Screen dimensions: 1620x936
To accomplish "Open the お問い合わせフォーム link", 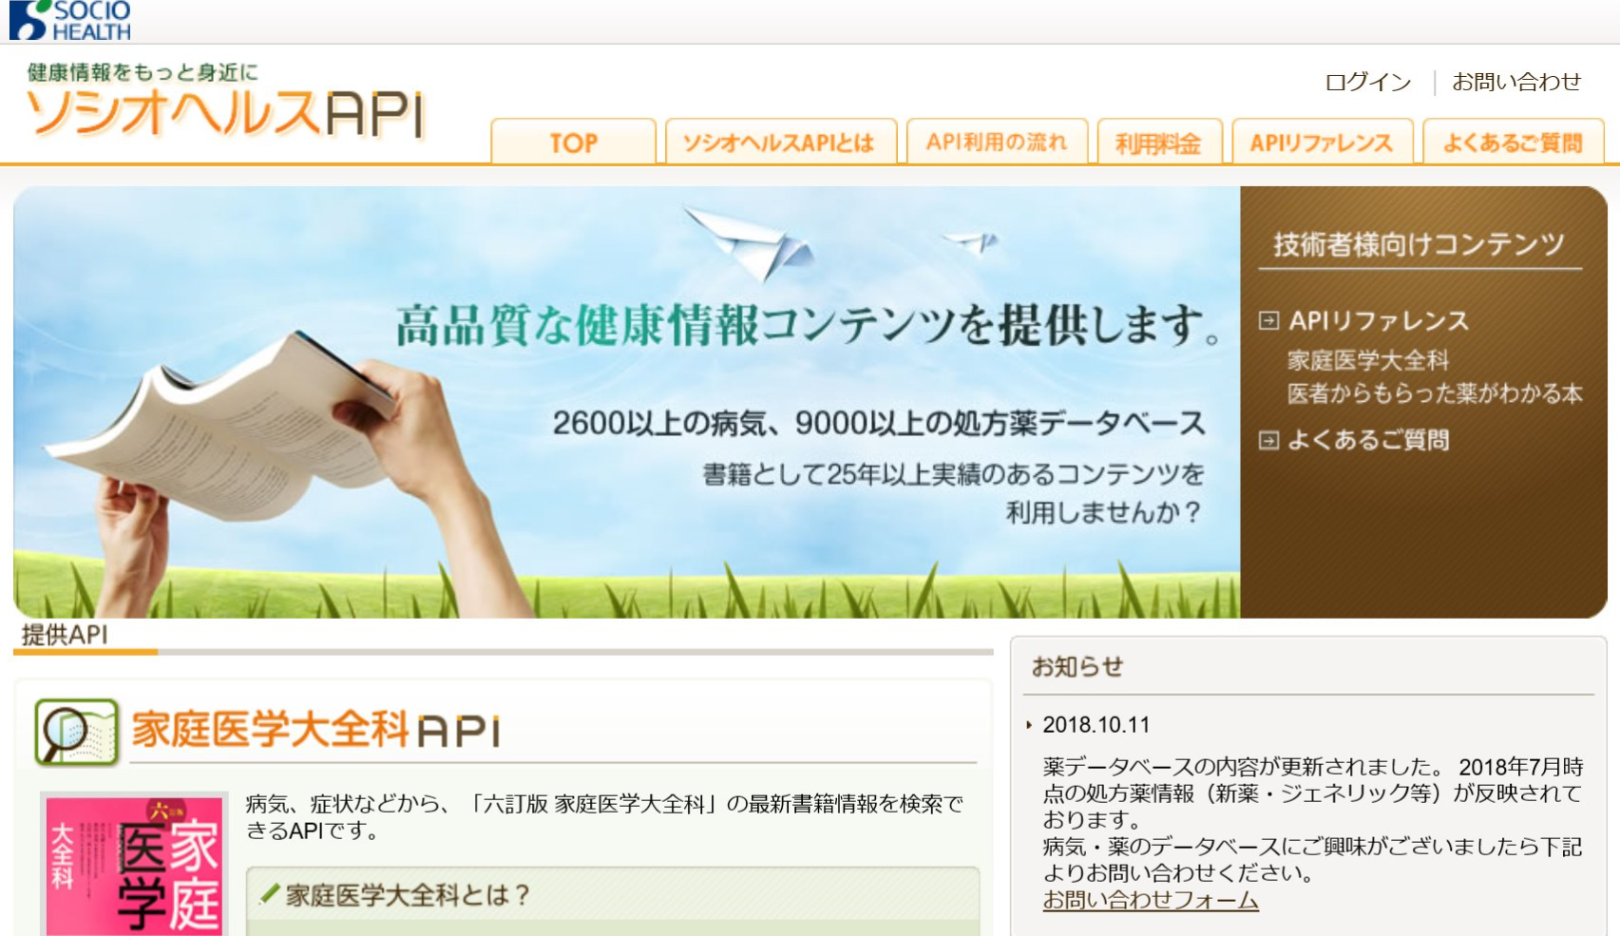I will [1151, 901].
